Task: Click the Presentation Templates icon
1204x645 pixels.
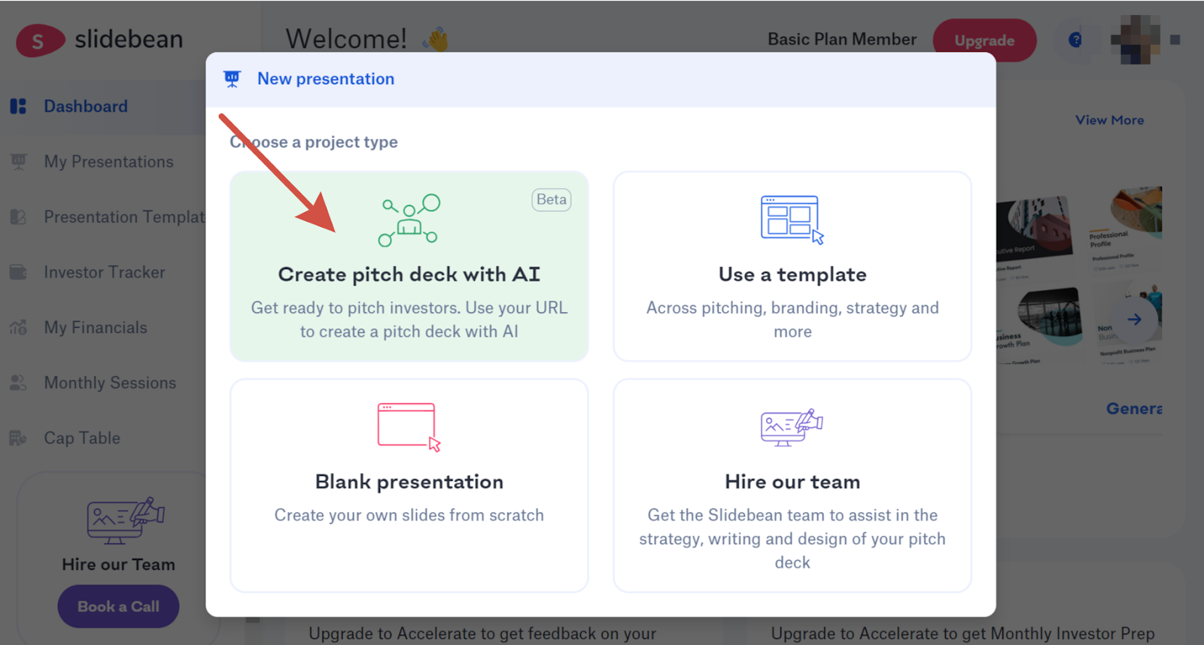Action: coord(18,217)
